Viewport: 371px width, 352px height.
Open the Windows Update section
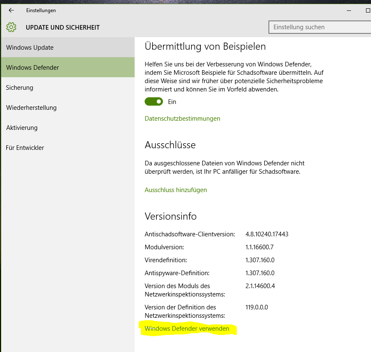tap(68, 48)
